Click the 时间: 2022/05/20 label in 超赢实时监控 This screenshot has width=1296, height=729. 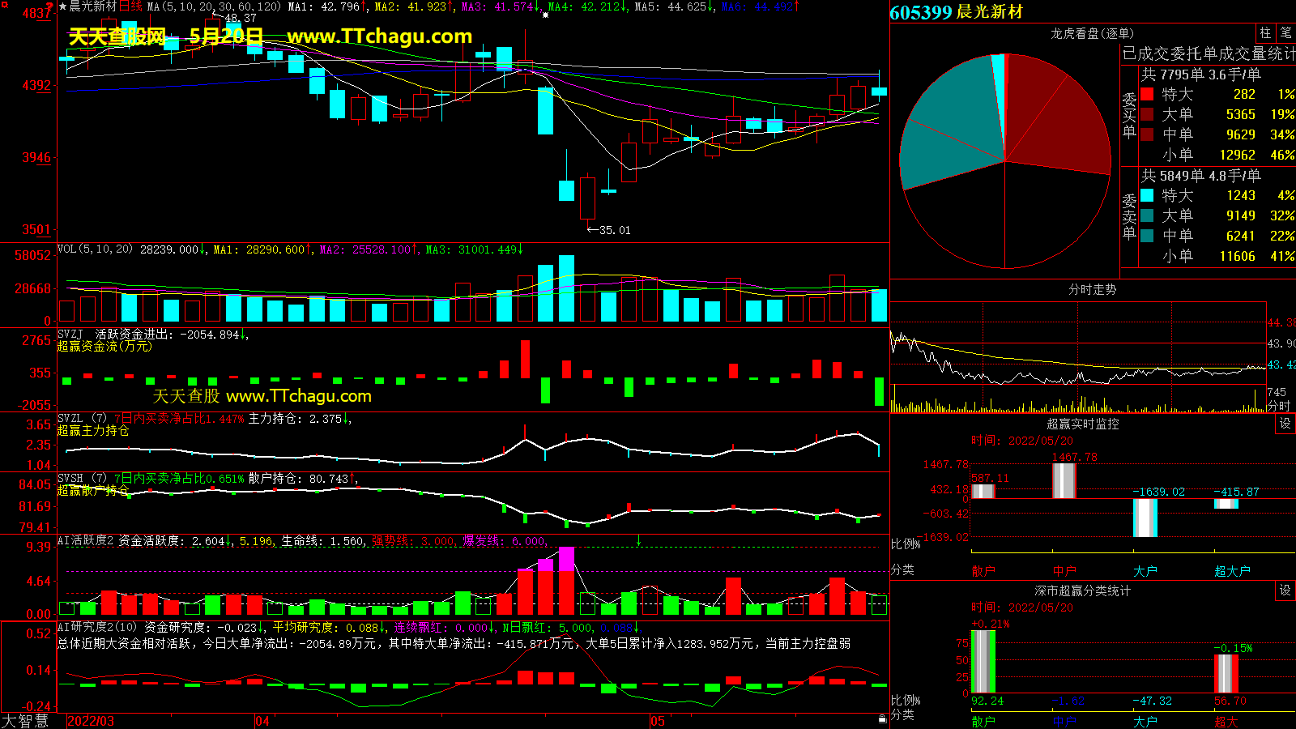pyautogui.click(x=1022, y=441)
